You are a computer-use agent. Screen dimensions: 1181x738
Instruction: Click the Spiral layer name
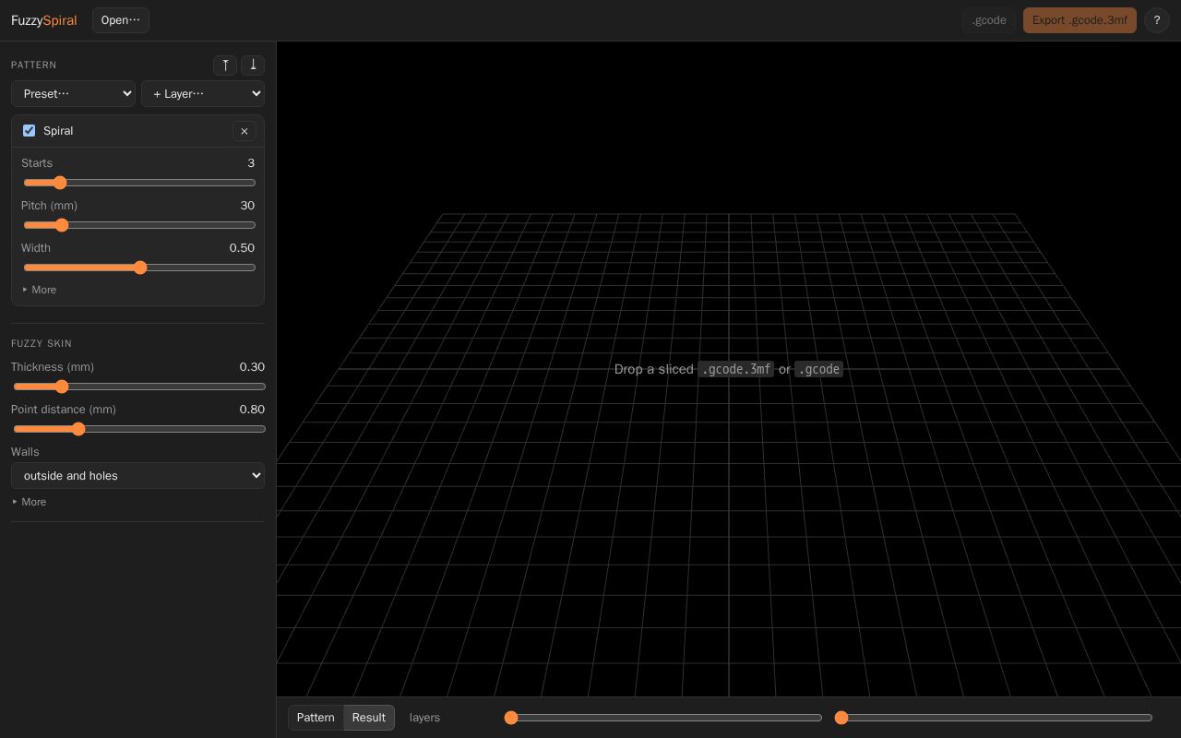[x=58, y=131]
